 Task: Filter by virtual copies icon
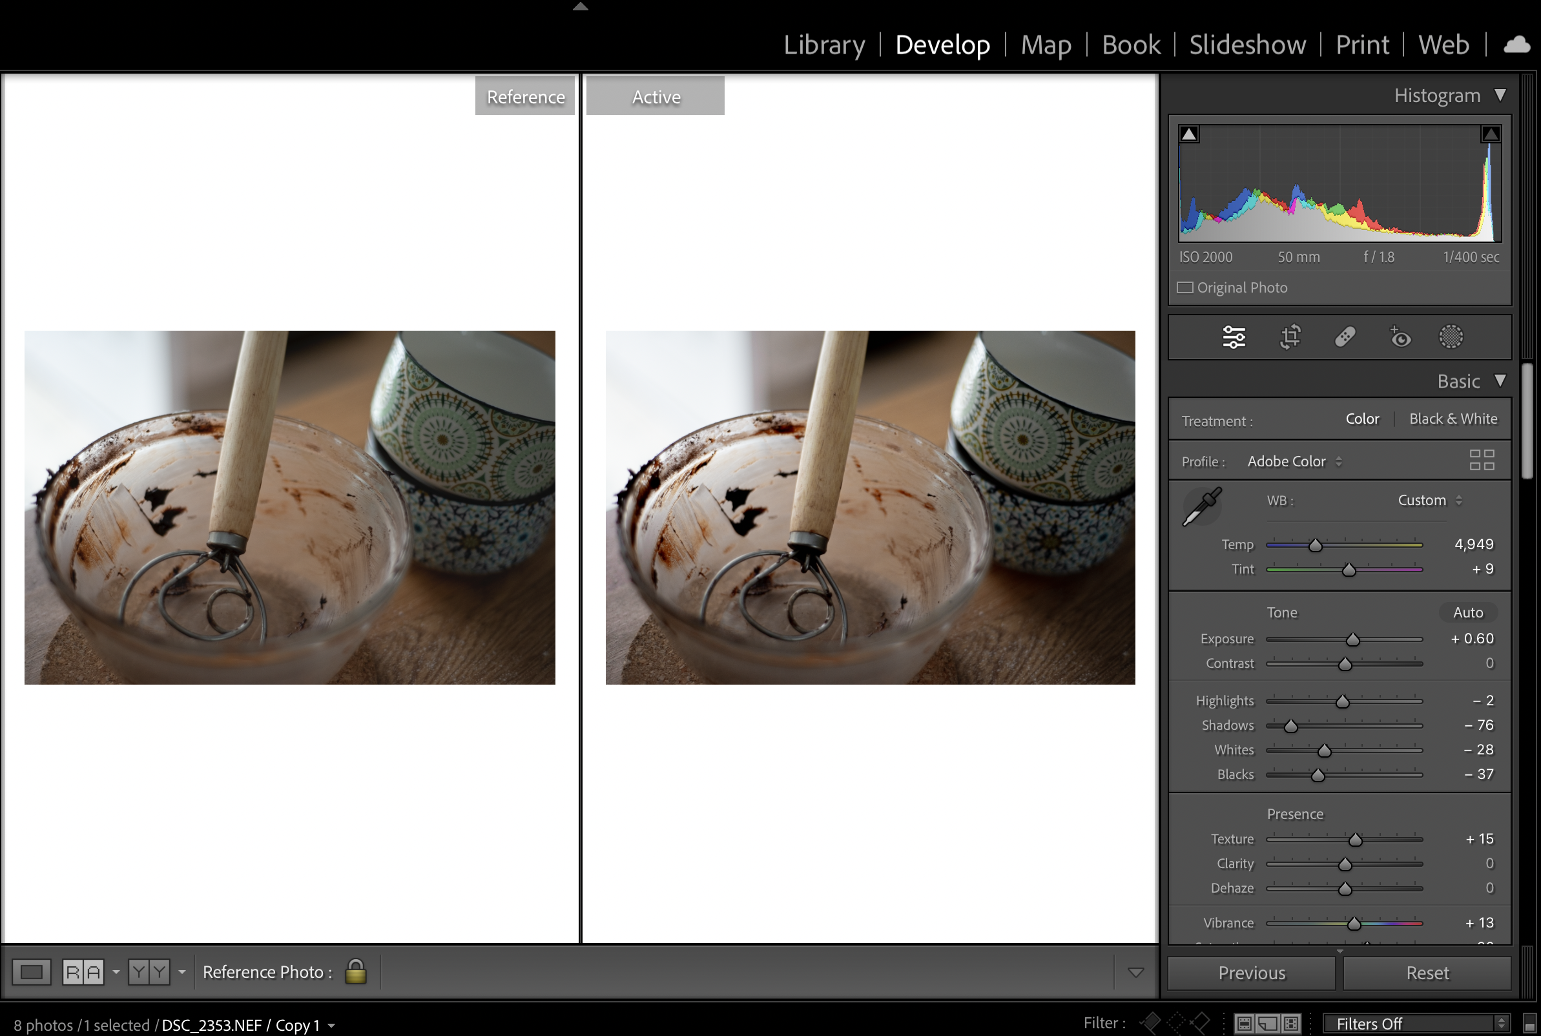(x=1268, y=1024)
